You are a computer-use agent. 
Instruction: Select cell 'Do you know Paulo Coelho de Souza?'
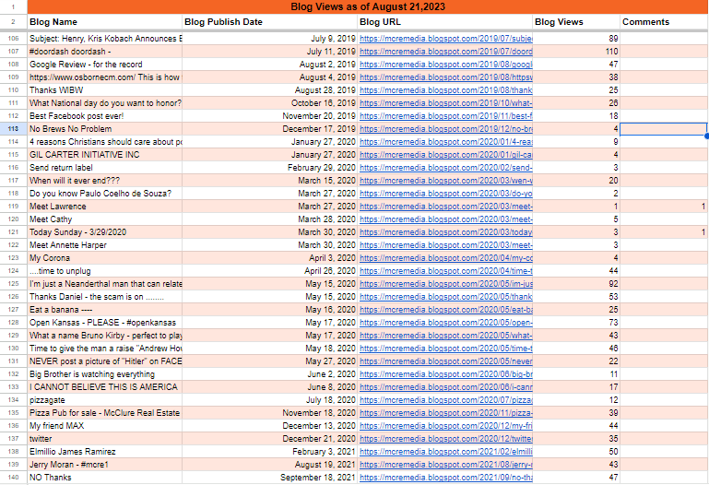[x=104, y=194]
